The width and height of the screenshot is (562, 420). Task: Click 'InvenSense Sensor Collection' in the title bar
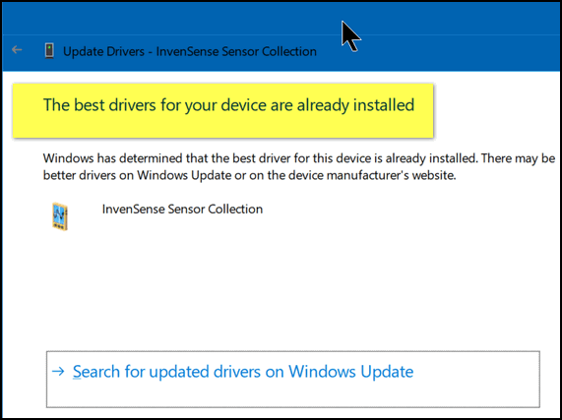click(x=236, y=51)
